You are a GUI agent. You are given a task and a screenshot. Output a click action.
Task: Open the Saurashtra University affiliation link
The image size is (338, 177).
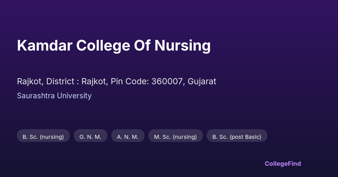pos(54,96)
